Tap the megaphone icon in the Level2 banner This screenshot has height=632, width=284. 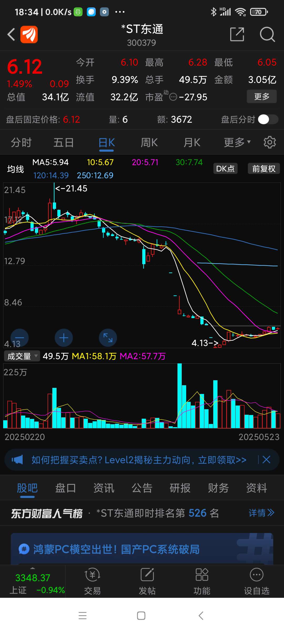(17, 460)
